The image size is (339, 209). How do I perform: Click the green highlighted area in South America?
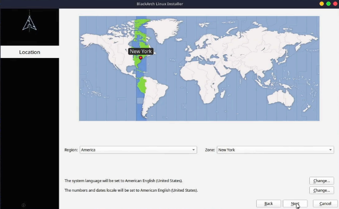pos(142,85)
